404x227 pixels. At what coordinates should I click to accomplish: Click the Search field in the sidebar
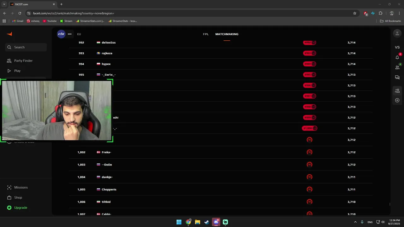tap(26, 47)
